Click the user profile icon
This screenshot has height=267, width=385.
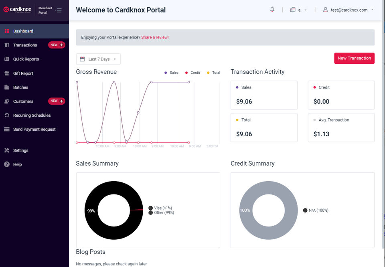(325, 10)
